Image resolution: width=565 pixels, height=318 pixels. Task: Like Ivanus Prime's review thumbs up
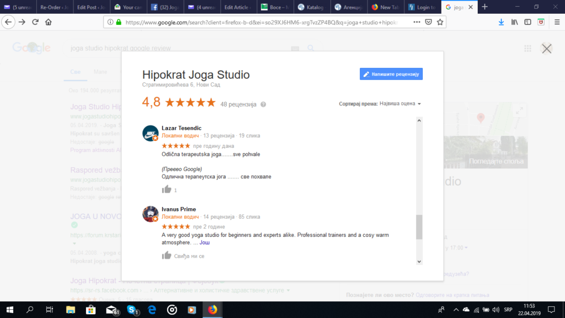[167, 256]
